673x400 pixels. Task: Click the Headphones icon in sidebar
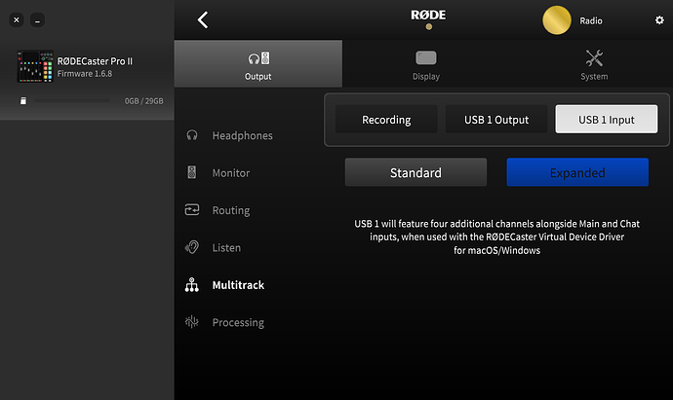click(192, 135)
